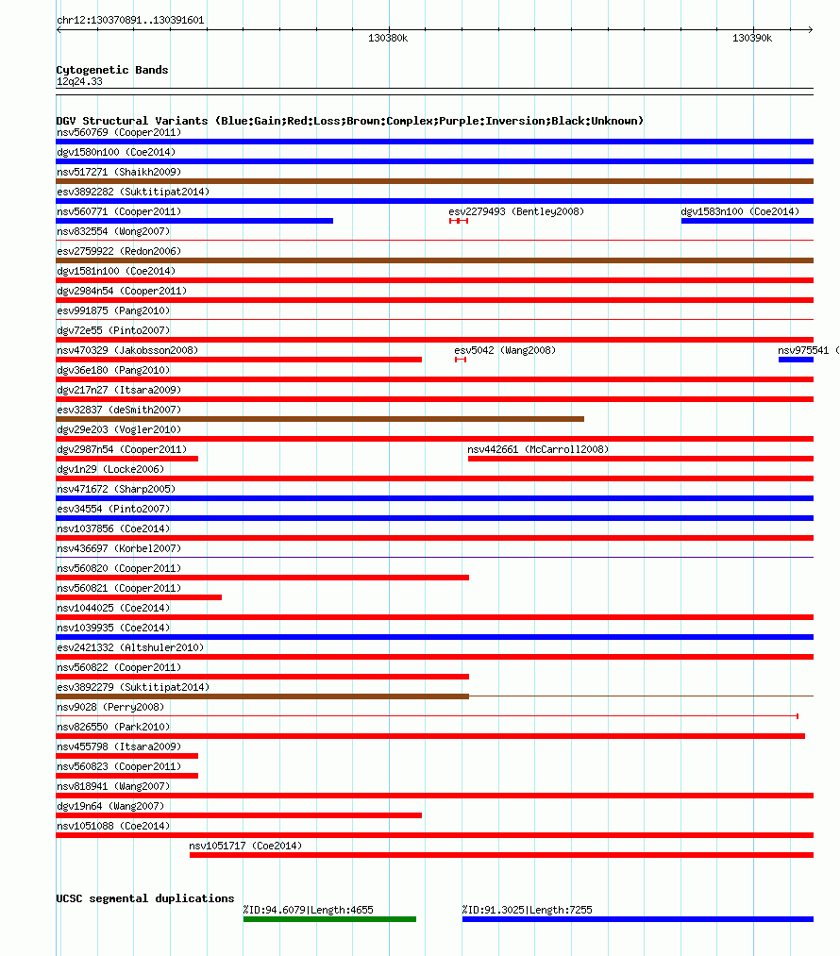Click the nsv818941 (Wang2007) label
Image resolution: width=840 pixels, height=956 pixels.
click(113, 786)
